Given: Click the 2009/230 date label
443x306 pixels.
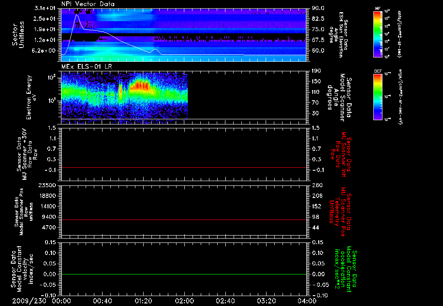Looking at the screenshot, I should click(x=29, y=301).
